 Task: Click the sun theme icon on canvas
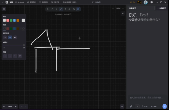(x=123, y=13)
